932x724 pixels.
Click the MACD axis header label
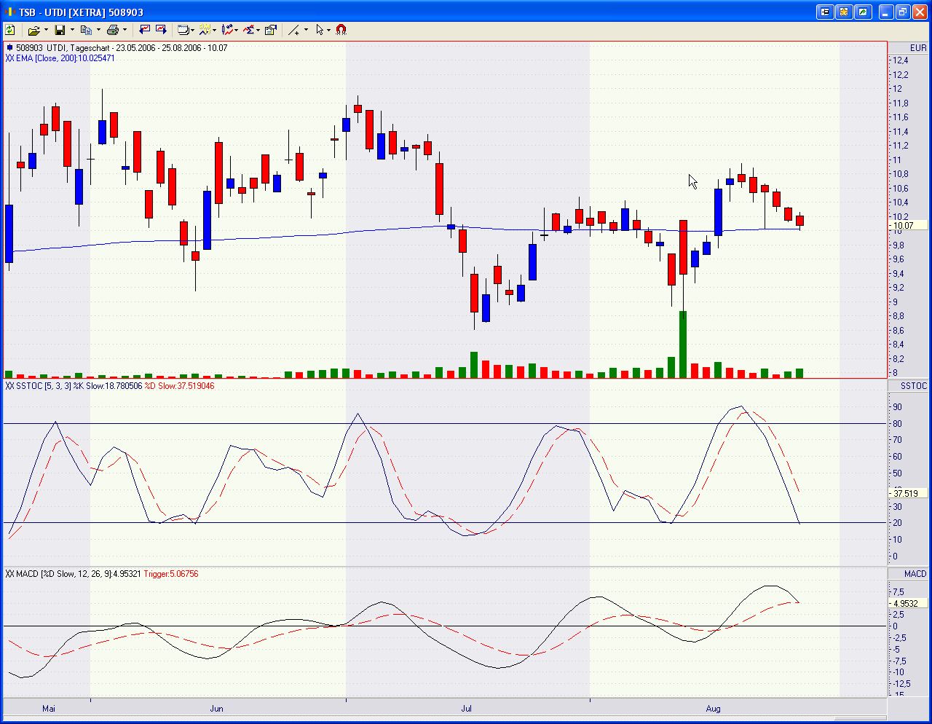(x=915, y=574)
